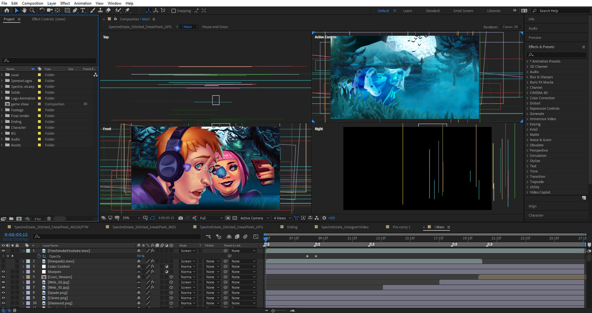Click timeline marker 3
The height and width of the screenshot is (313, 592).
(317, 244)
